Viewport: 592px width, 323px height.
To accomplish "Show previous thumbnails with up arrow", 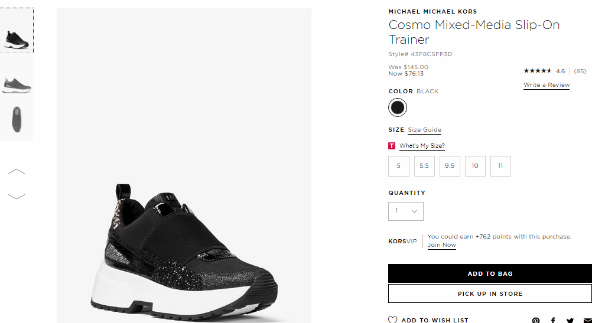I will pyautogui.click(x=16, y=172).
